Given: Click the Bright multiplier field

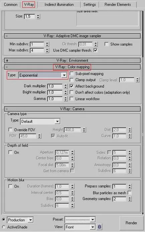Looking at the screenshot, I should click(55, 92).
